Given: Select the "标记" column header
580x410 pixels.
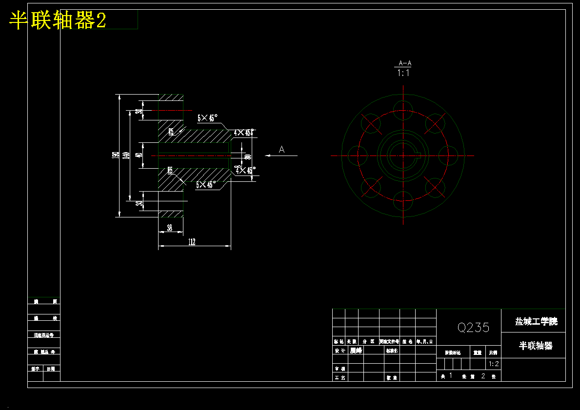Looking at the screenshot, I should click(339, 342).
